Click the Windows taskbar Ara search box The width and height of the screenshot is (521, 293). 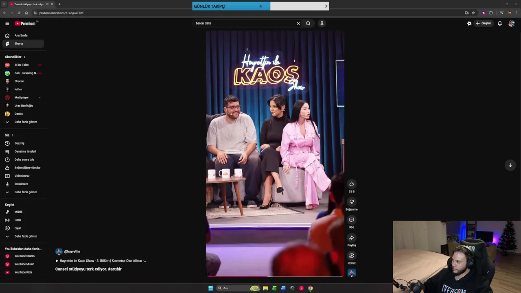pos(239,288)
